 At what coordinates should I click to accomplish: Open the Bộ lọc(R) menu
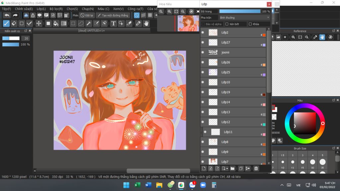click(x=56, y=9)
